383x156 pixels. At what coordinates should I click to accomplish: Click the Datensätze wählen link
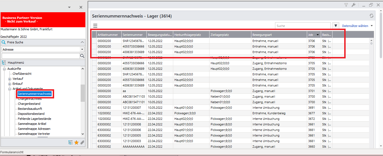(x=355, y=26)
